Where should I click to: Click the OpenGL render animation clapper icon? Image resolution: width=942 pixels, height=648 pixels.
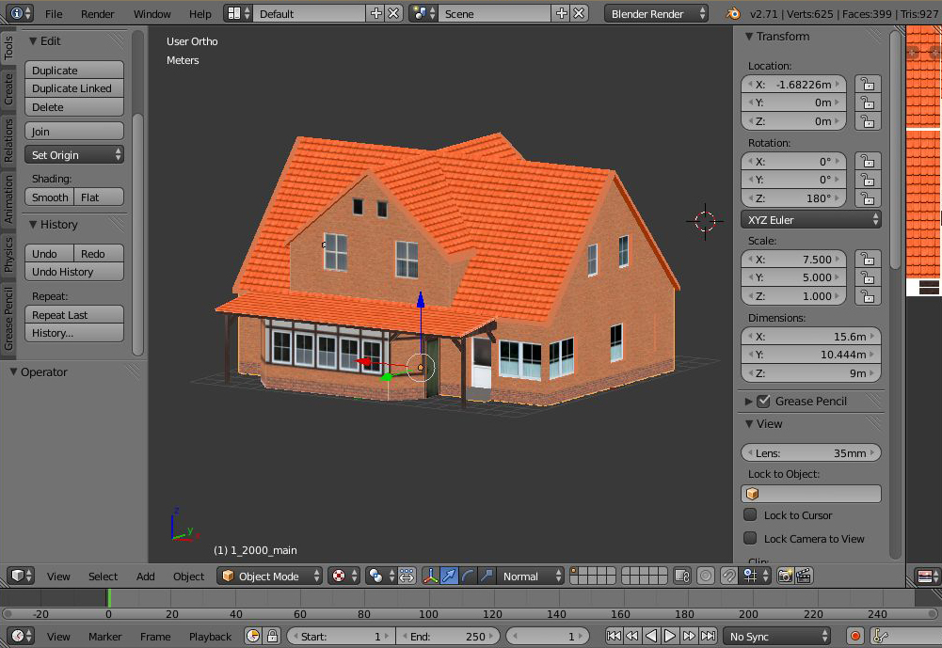coord(805,576)
